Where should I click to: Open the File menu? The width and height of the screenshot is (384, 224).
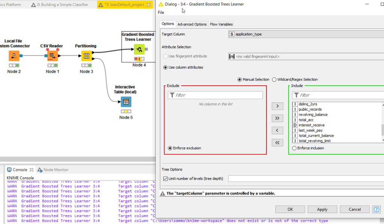pyautogui.click(x=161, y=12)
